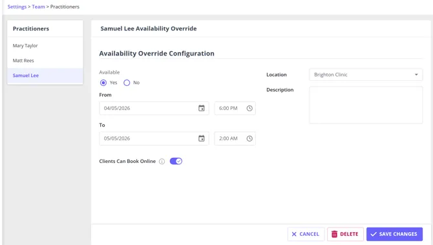Go to Settings breadcrumb link
This screenshot has width=433, height=245.
pyautogui.click(x=17, y=6)
